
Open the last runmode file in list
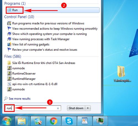click(18, 89)
